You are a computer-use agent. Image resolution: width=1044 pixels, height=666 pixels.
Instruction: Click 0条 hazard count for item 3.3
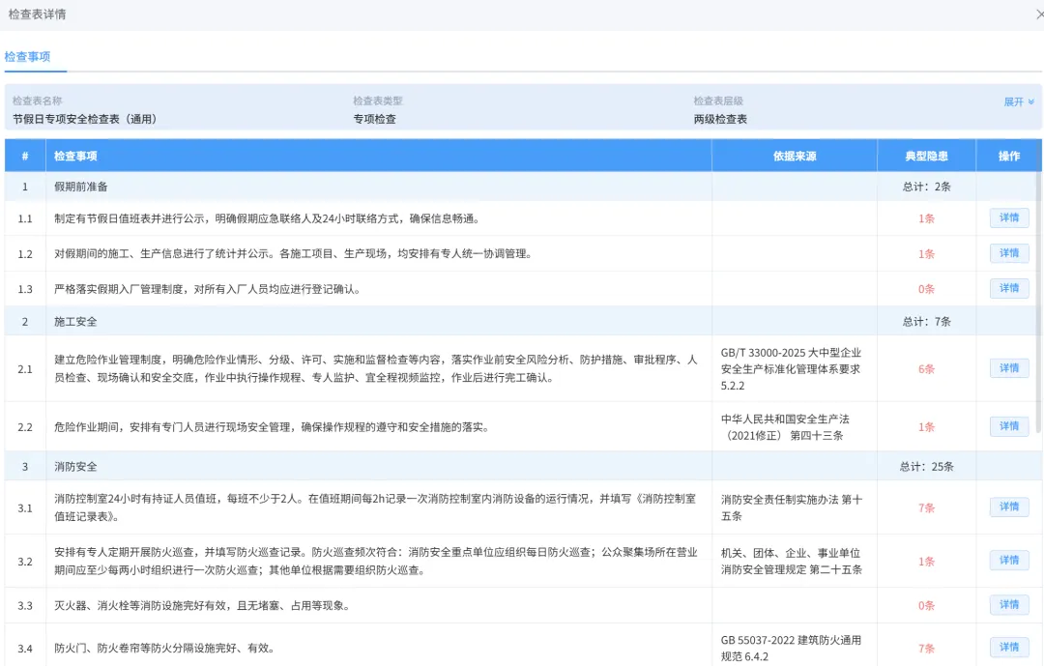point(926,605)
